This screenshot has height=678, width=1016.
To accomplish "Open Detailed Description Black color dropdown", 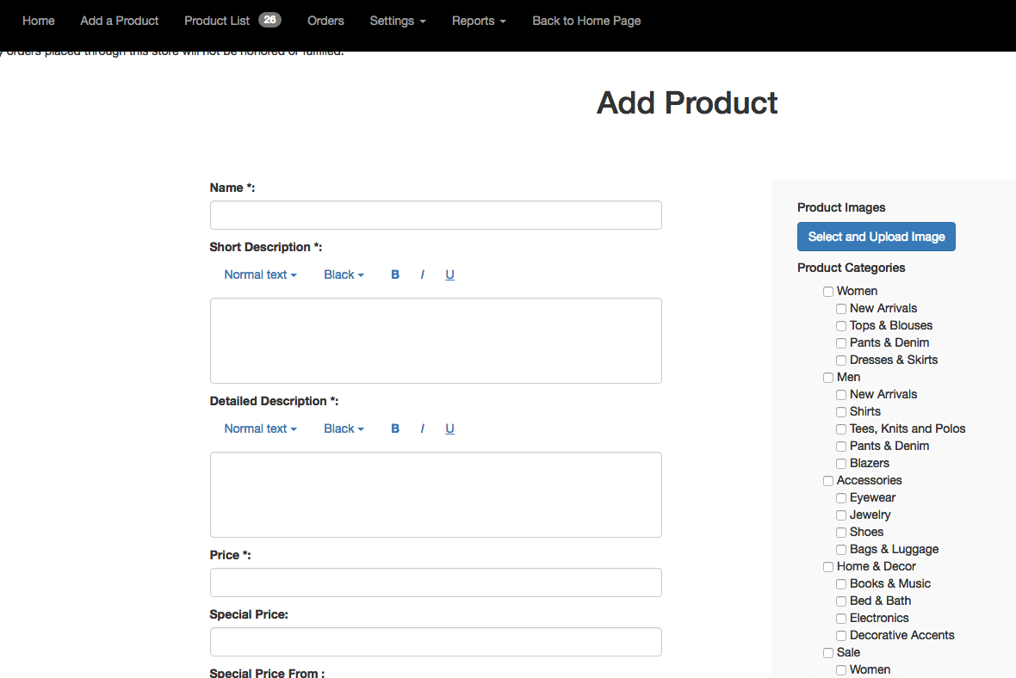I will click(344, 428).
